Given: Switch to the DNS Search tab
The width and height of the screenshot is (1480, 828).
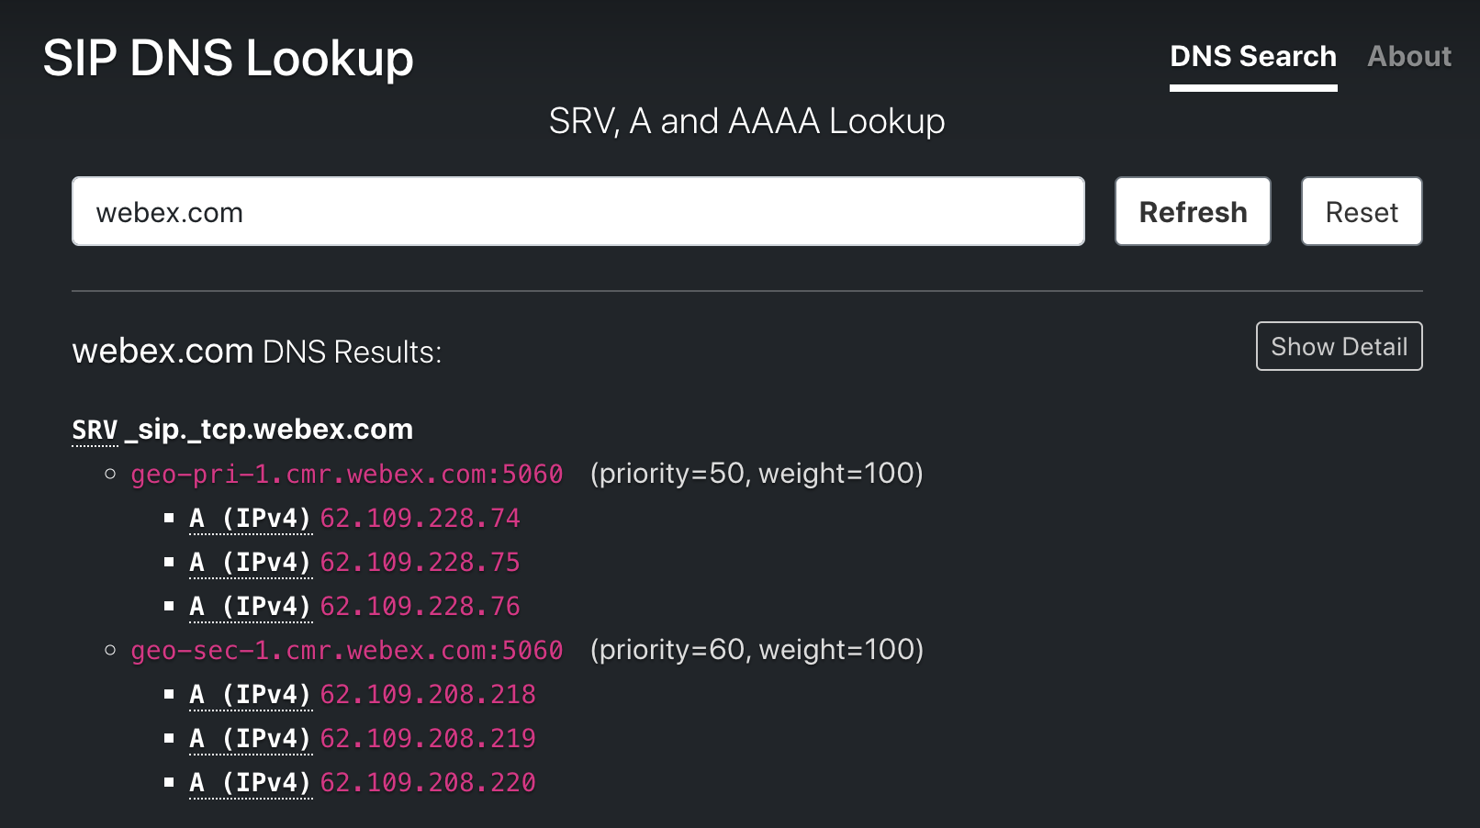Looking at the screenshot, I should (1252, 57).
